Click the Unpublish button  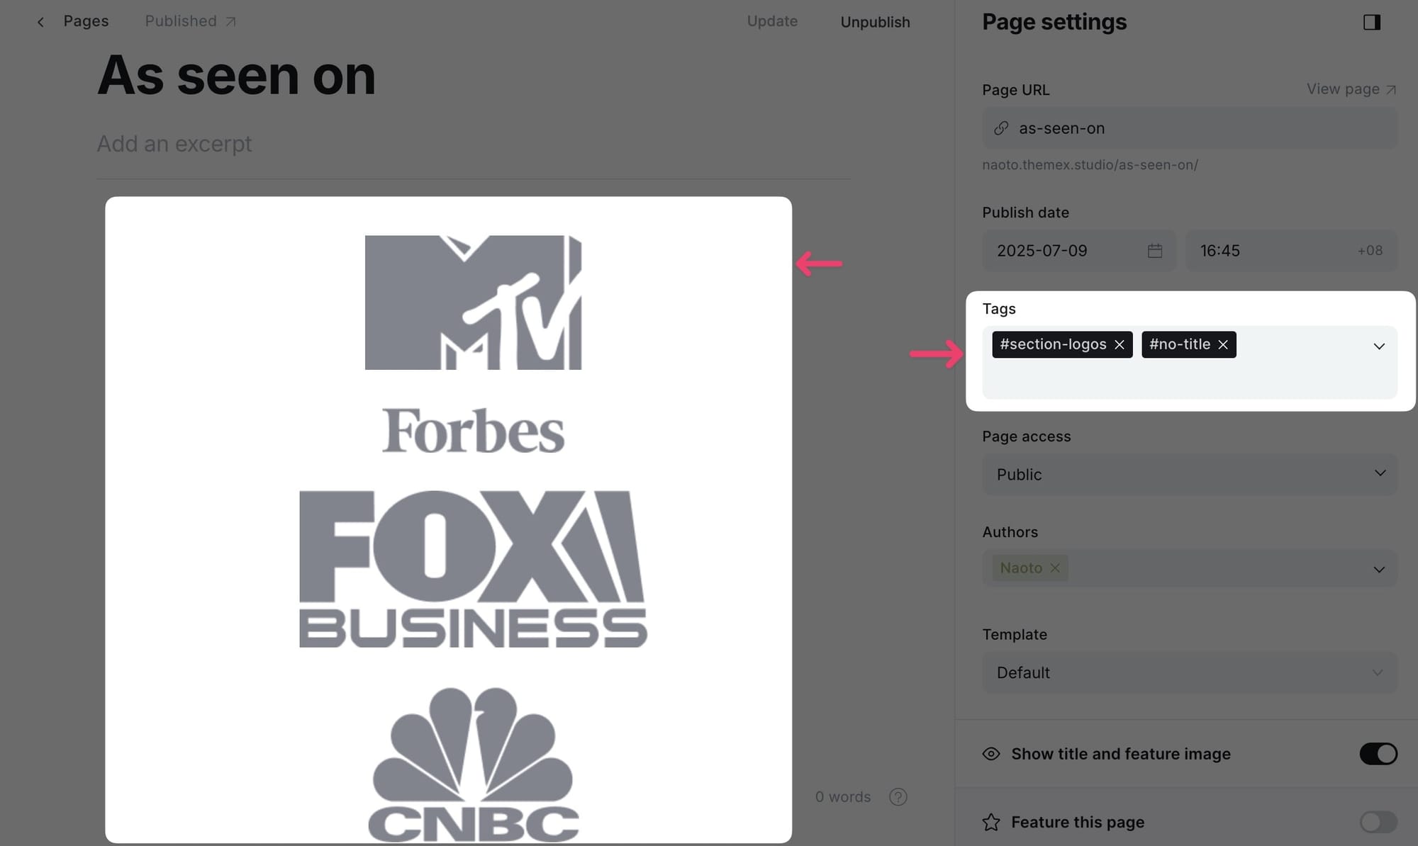coord(875,22)
